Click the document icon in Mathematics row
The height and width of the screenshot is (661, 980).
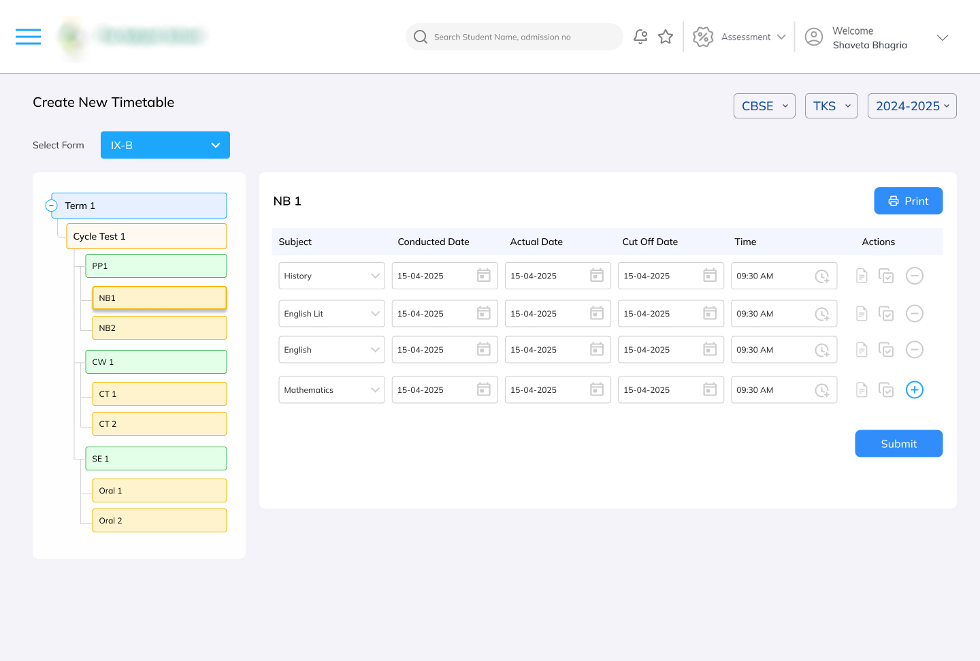tap(862, 390)
